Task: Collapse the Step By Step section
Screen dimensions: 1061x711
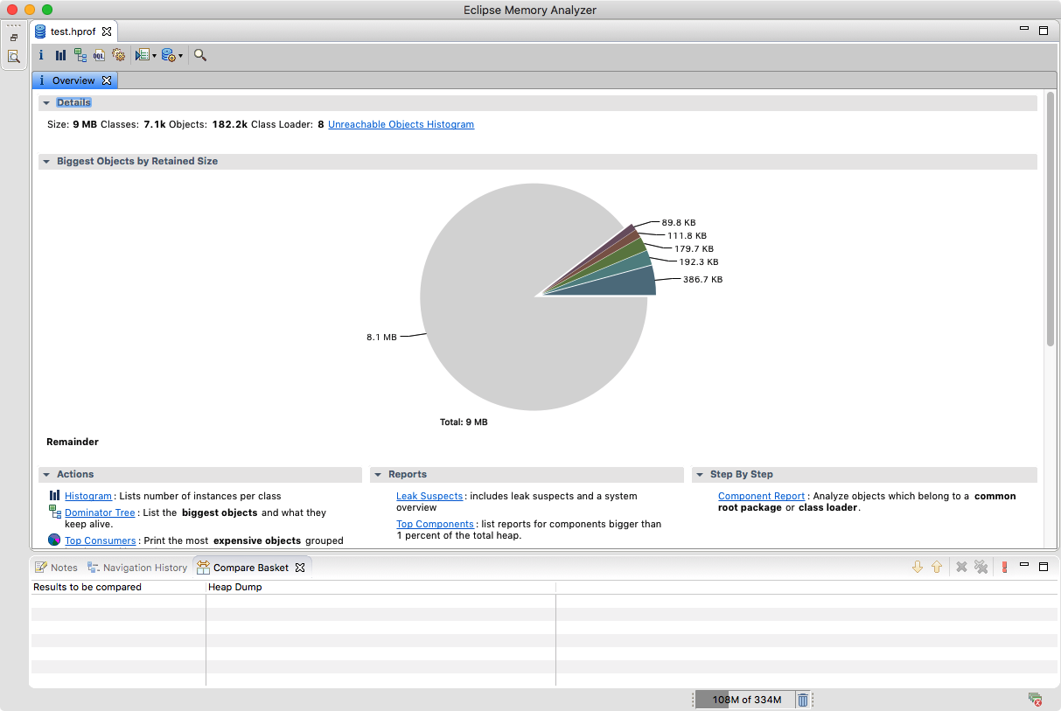Action: pos(699,475)
